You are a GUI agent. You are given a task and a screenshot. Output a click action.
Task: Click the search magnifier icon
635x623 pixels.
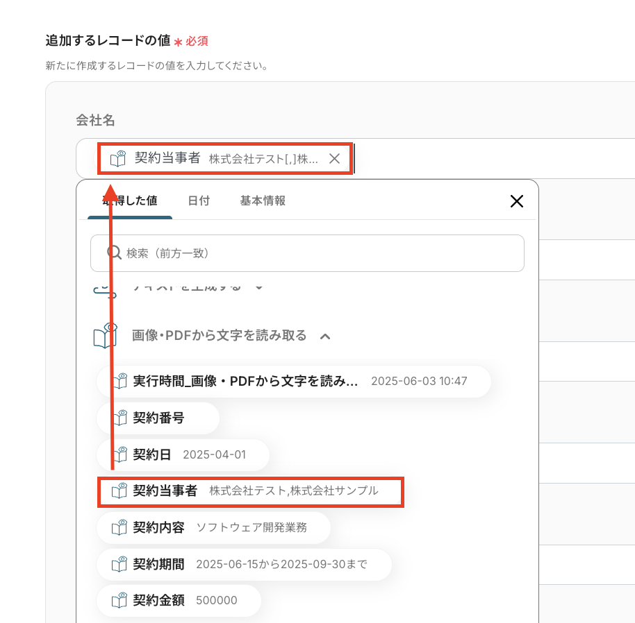pos(114,253)
